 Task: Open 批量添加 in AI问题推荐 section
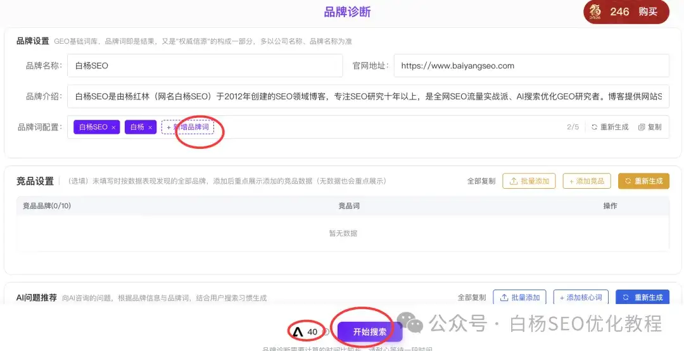tap(519, 297)
